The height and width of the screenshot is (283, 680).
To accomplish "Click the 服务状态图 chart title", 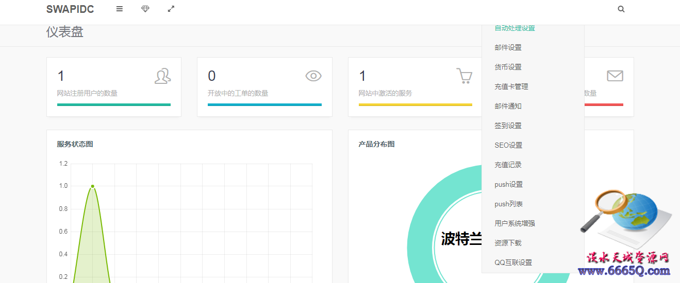I will click(x=75, y=144).
